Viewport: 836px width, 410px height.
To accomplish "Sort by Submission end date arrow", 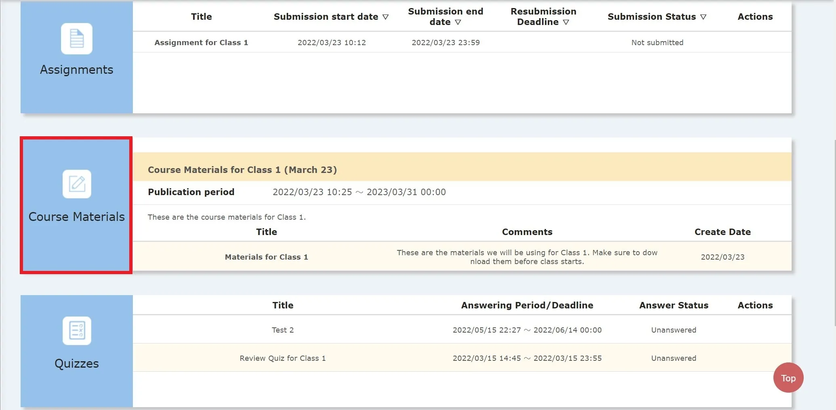I will [458, 22].
